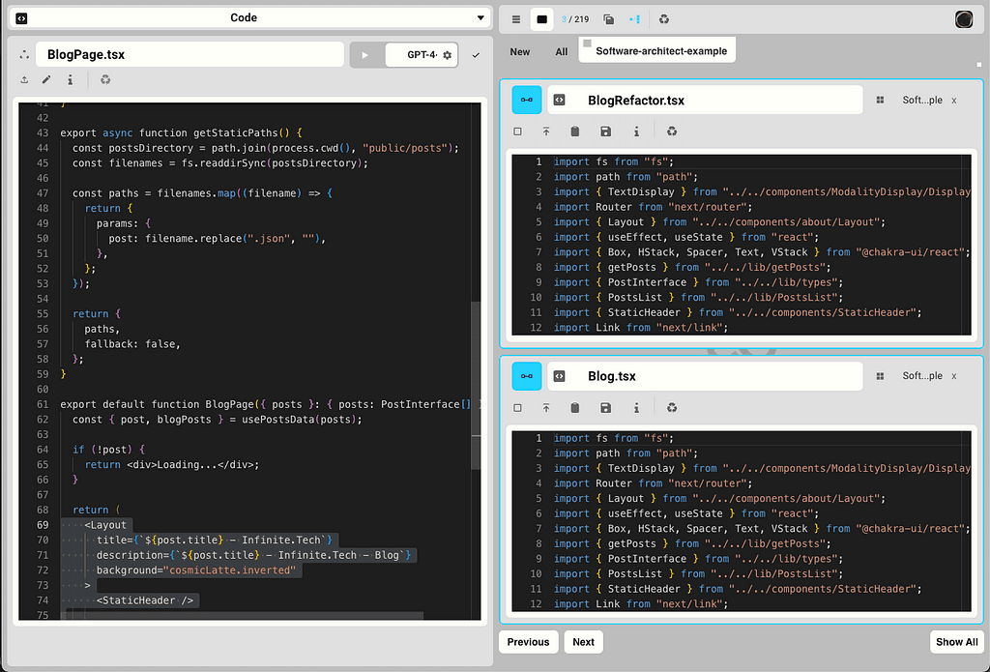The width and height of the screenshot is (990, 672).
Task: Click Soft...ple label on BlogRefactor.tsx card
Action: coord(921,100)
